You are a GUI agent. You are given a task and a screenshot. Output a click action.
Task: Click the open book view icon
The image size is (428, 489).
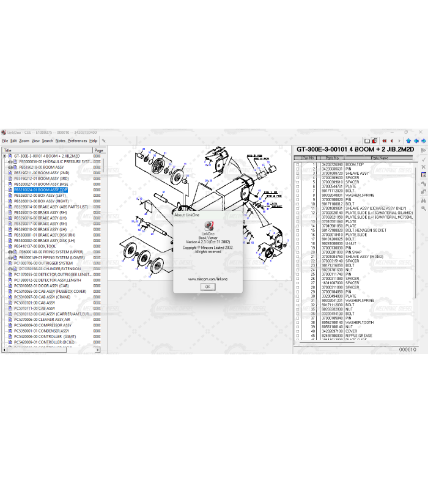pos(366,141)
